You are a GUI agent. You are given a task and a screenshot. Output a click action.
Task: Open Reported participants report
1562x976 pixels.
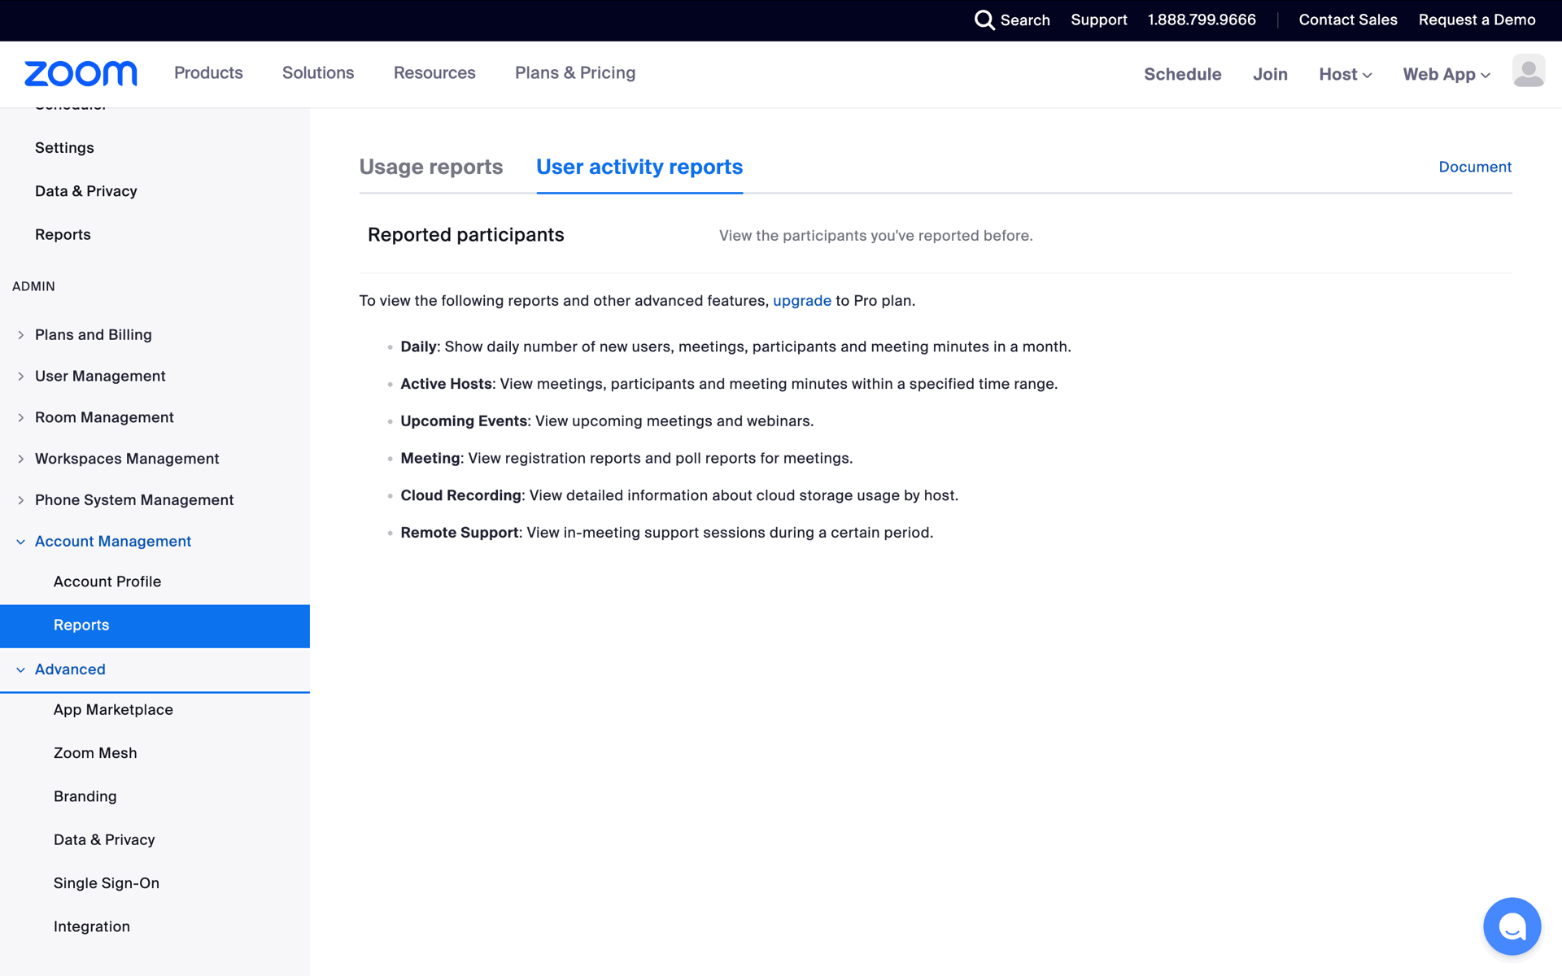(465, 235)
